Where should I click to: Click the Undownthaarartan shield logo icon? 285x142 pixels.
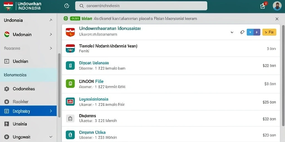(x=70, y=32)
